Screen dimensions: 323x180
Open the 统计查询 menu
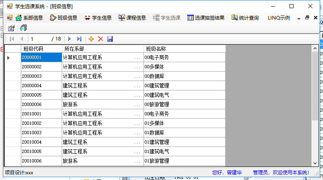tap(245, 18)
